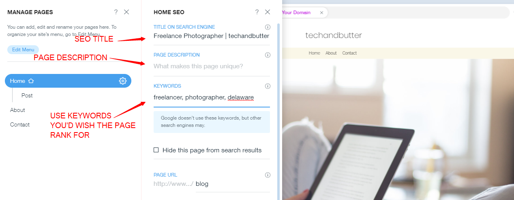Open help for Home SEO panel
This screenshot has height=200, width=514.
click(x=257, y=12)
